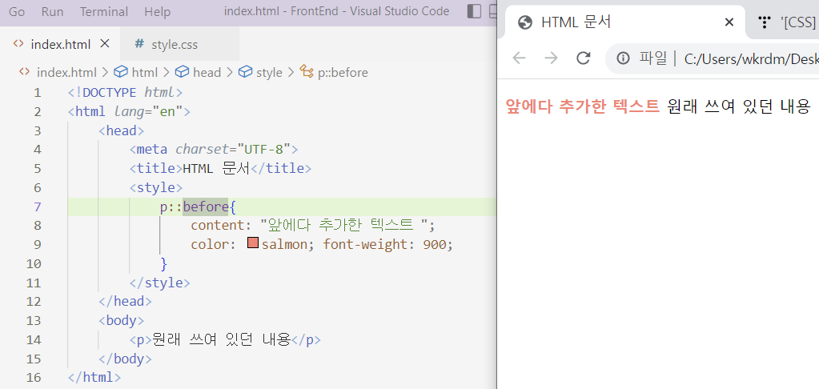Close the HTML 문서 browser tab
This screenshot has width=819, height=389.
(x=729, y=22)
